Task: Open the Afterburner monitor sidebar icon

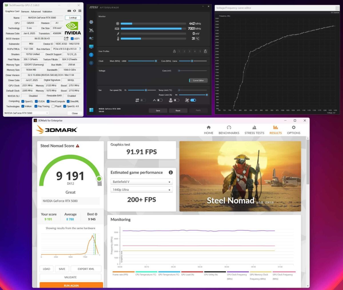Action: click(x=91, y=47)
